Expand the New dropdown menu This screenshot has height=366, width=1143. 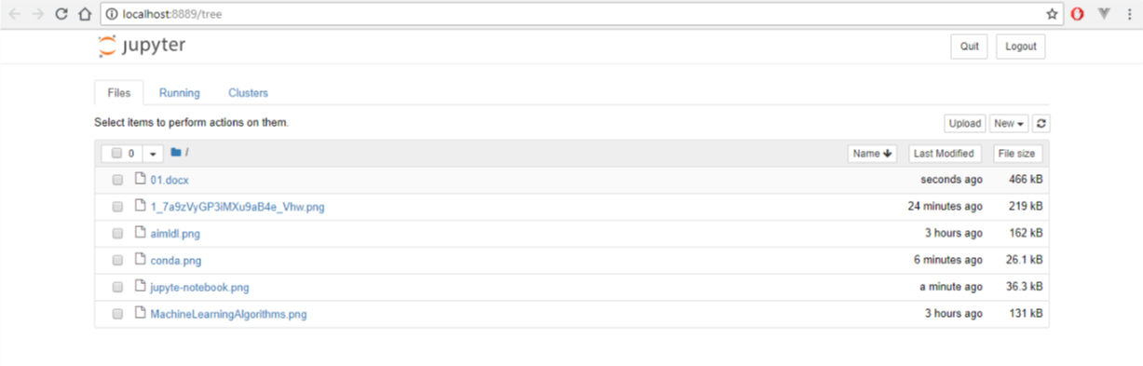(x=1009, y=124)
